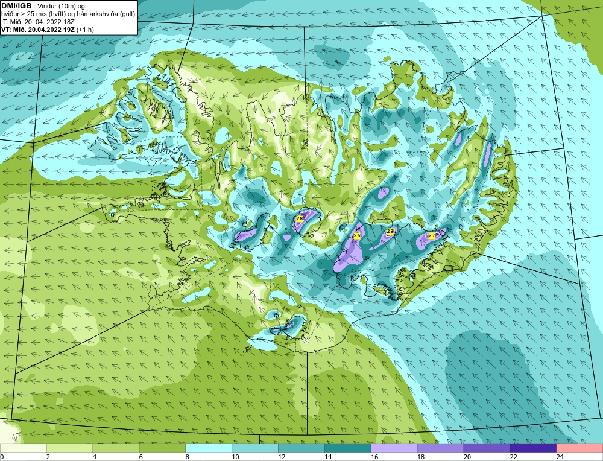Click the scale value 20
Image resolution: width=603 pixels, height=461 pixels.
pos(467,457)
